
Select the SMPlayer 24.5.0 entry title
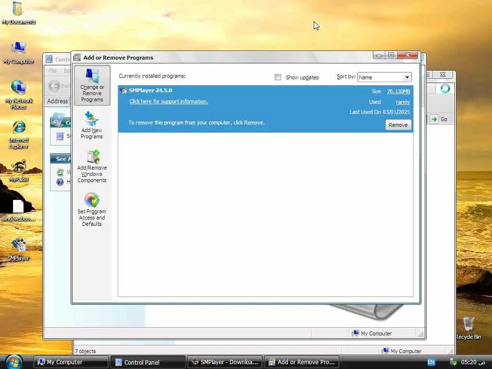coord(150,90)
